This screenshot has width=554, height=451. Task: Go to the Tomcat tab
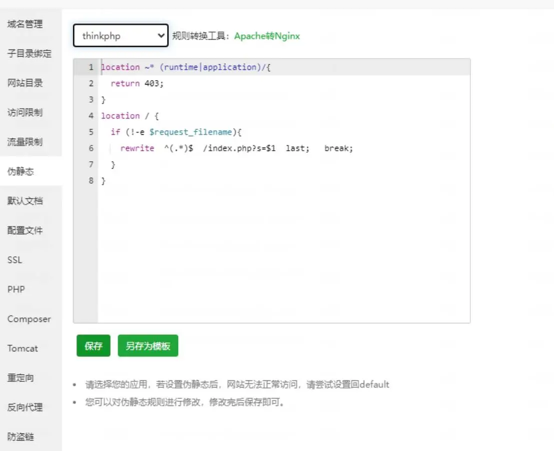(23, 348)
